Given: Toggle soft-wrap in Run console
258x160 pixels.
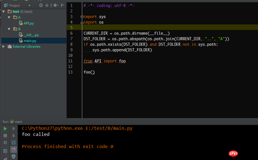Looking at the screenshot, I should 14,143.
